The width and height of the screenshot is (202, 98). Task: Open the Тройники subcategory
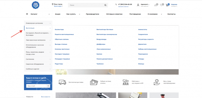(x=100, y=64)
